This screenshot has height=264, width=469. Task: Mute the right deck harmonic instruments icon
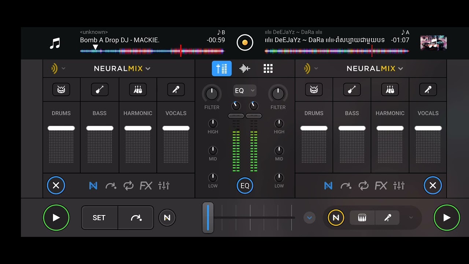click(390, 89)
